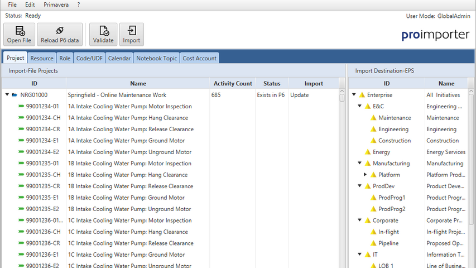Collapse the NRG01000 project tree
This screenshot has height=268, width=476.
click(x=7, y=95)
